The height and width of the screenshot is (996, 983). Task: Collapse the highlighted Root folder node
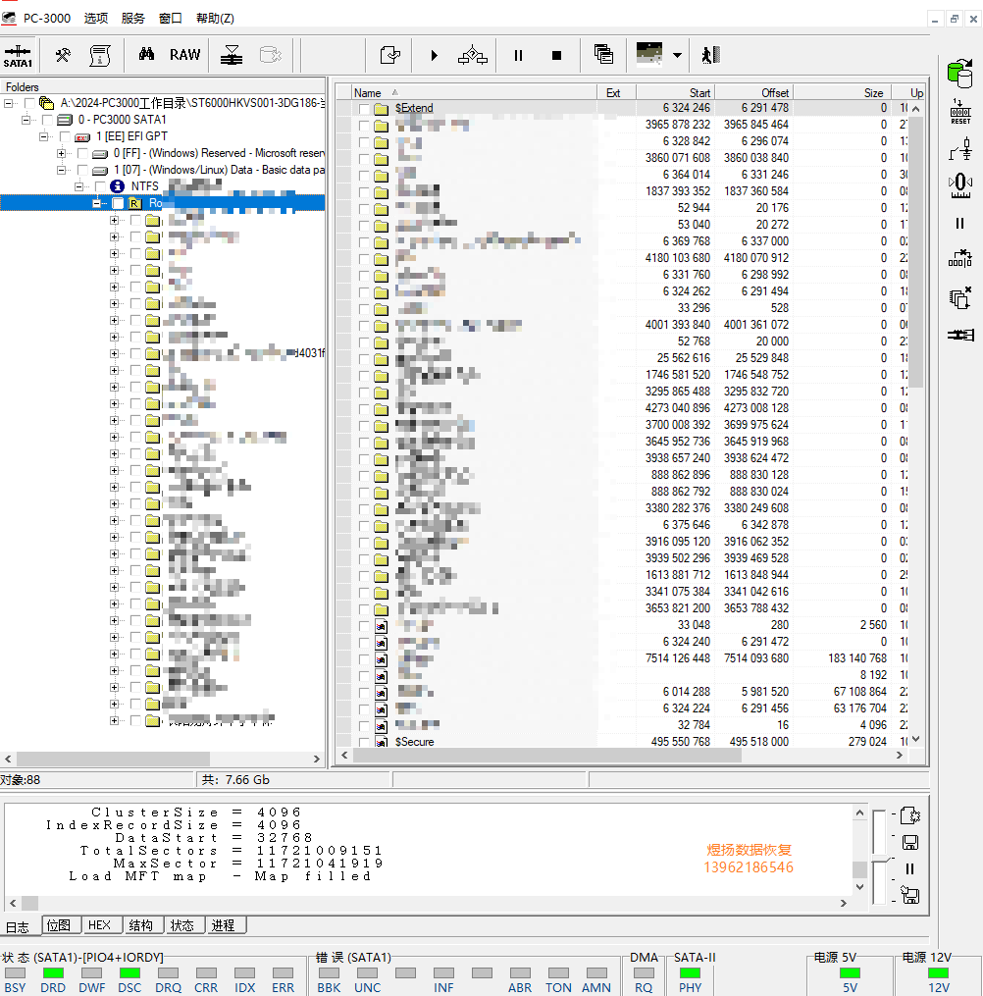(96, 203)
